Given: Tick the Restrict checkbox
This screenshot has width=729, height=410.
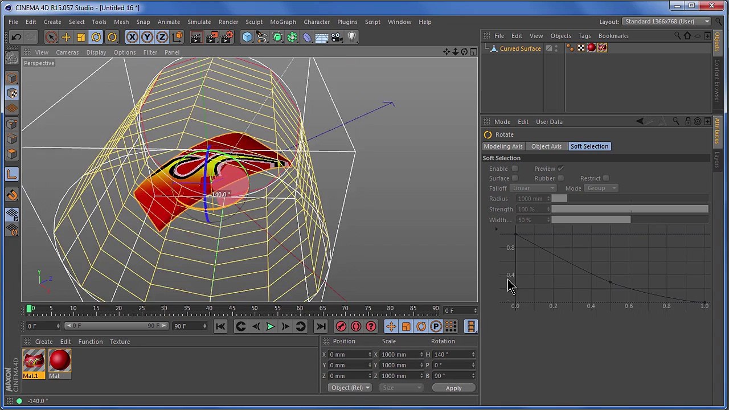Looking at the screenshot, I should coord(606,178).
